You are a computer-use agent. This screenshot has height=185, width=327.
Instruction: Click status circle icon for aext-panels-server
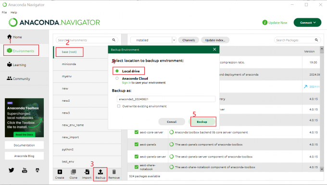click(x=171, y=157)
